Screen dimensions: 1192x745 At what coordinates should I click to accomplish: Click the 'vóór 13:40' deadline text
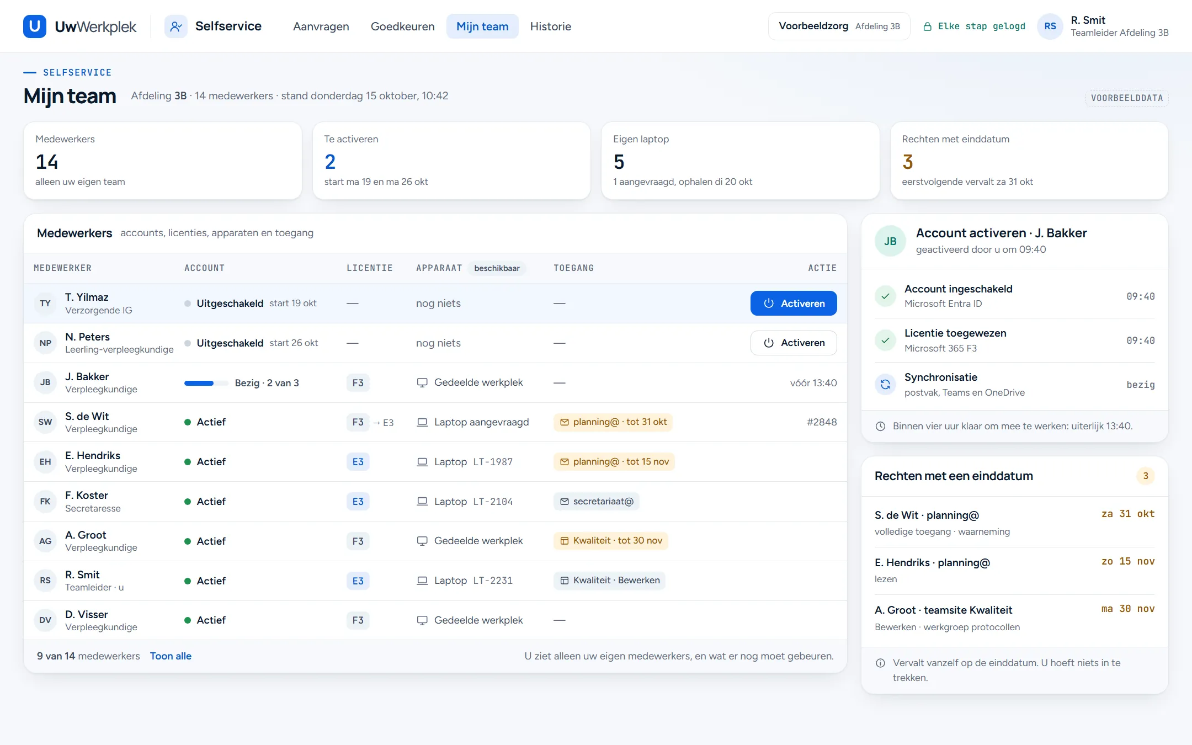(813, 383)
